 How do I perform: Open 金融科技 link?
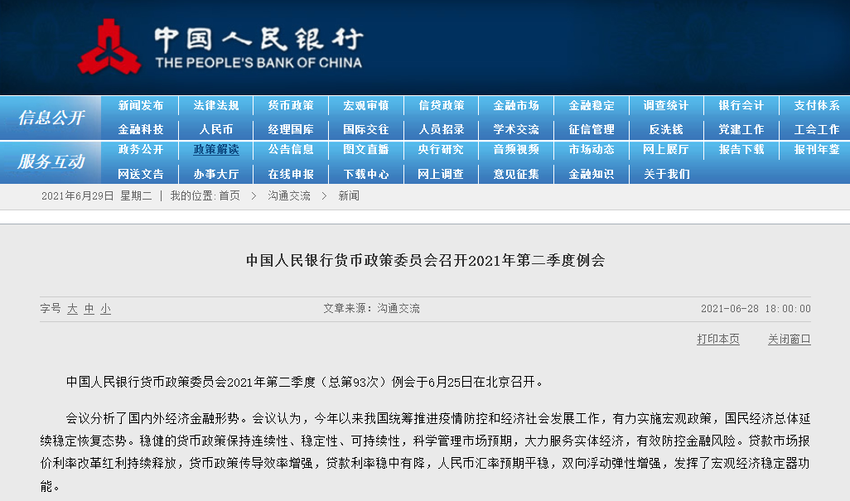140,129
